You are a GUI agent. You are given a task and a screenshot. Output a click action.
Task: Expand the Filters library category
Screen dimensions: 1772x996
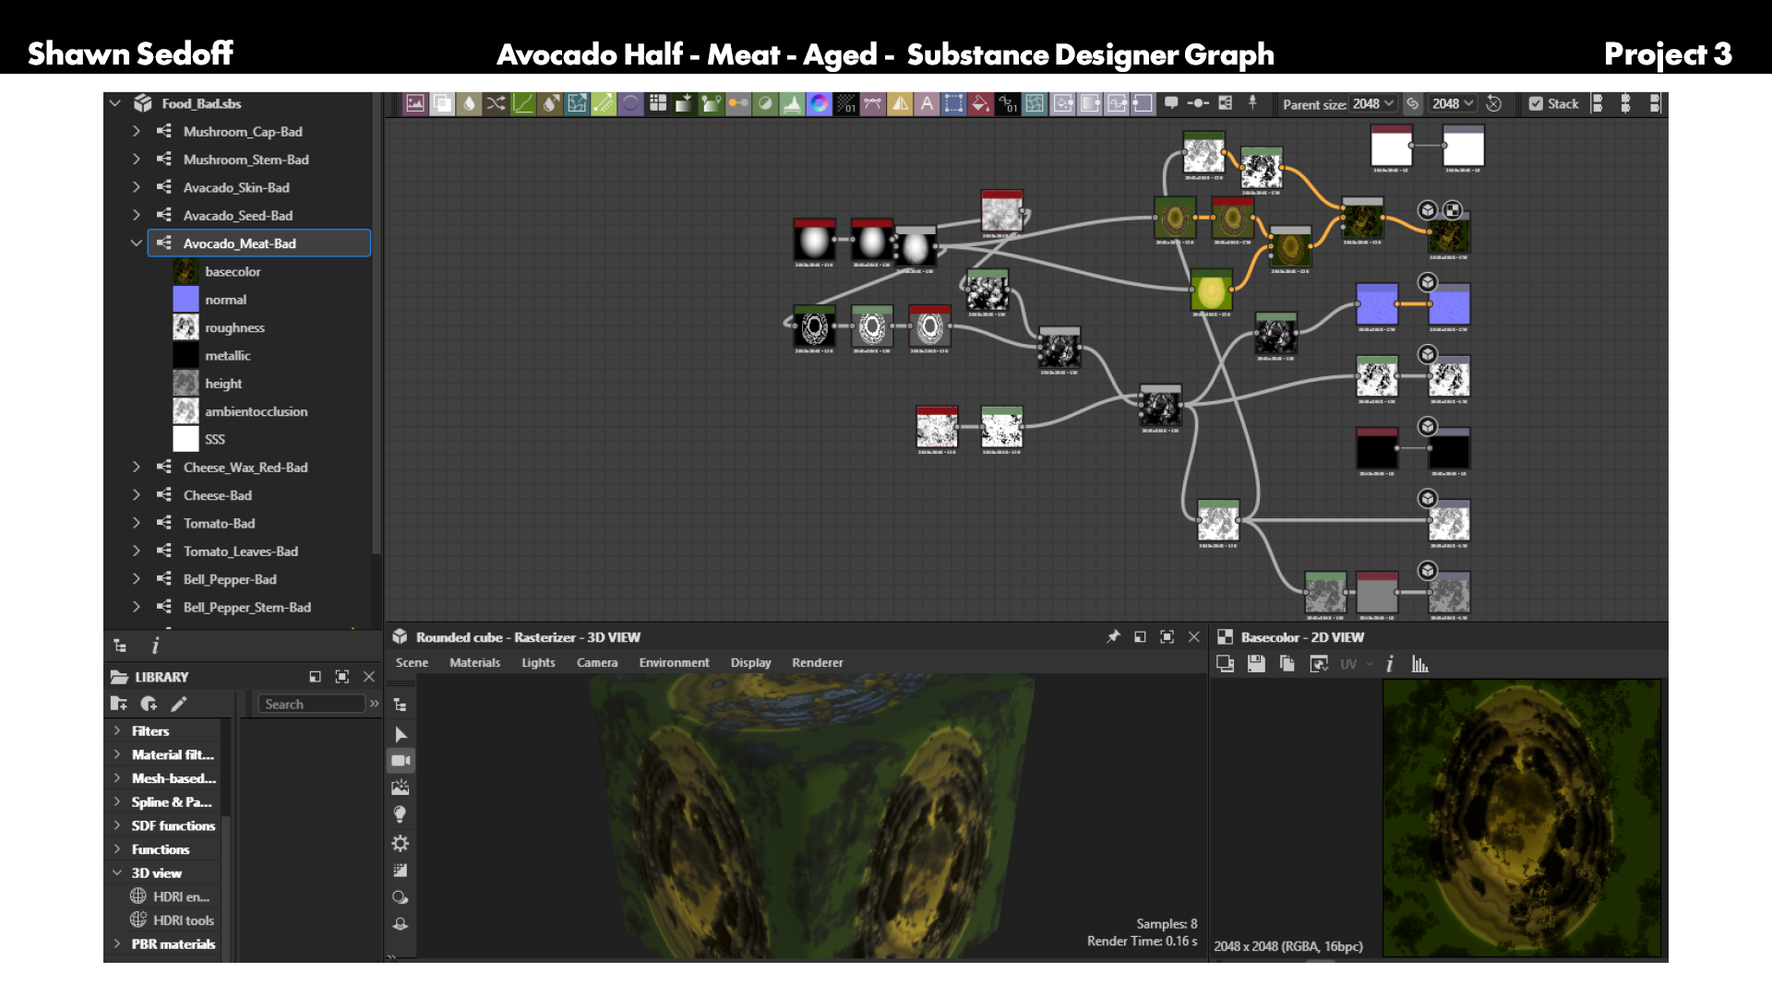pos(117,730)
